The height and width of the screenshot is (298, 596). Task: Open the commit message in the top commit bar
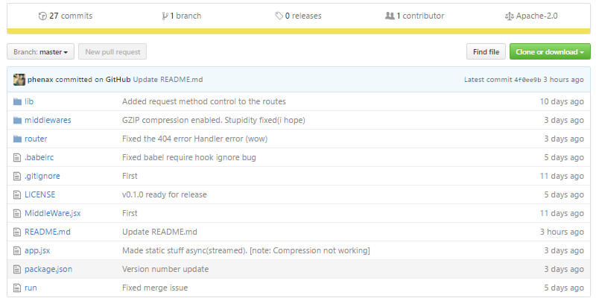(x=168, y=80)
